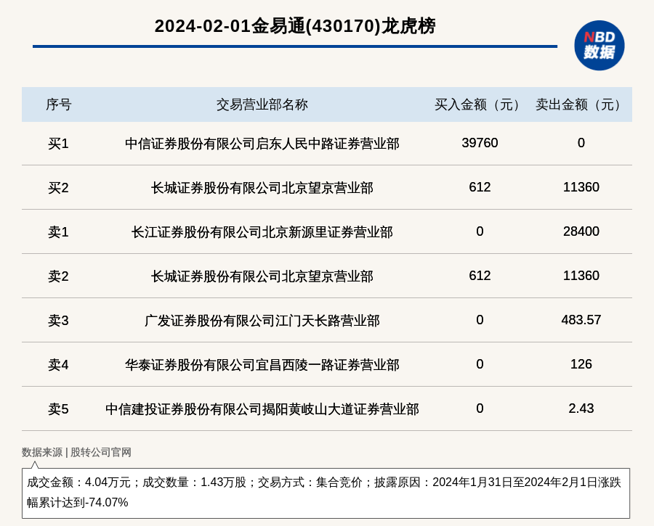Click the 序号 column header
The height and width of the screenshot is (526, 654).
tap(58, 104)
